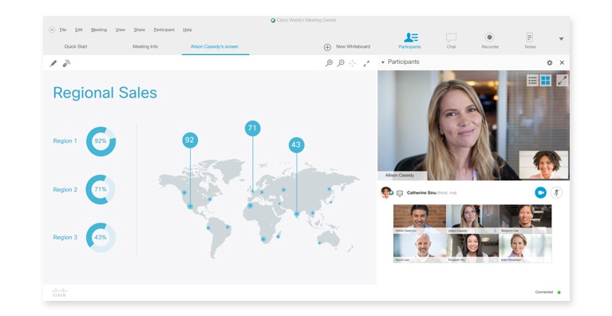Click the Region 1 label
Viewport: 612px width, 316px height.
[65, 140]
